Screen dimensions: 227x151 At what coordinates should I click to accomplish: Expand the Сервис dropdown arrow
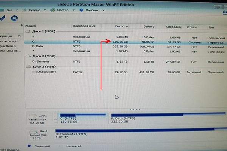click(x=45, y=10)
